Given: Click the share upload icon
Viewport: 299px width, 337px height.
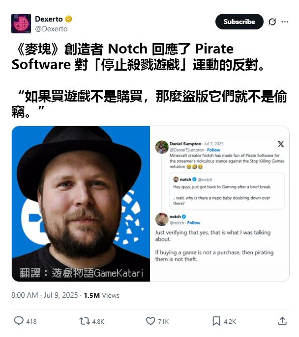Looking at the screenshot, I should pyautogui.click(x=282, y=321).
